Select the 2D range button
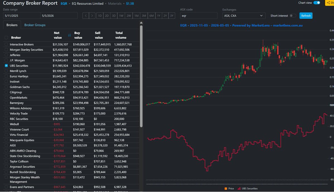This screenshot has height=192, width=334. pos(107,16)
